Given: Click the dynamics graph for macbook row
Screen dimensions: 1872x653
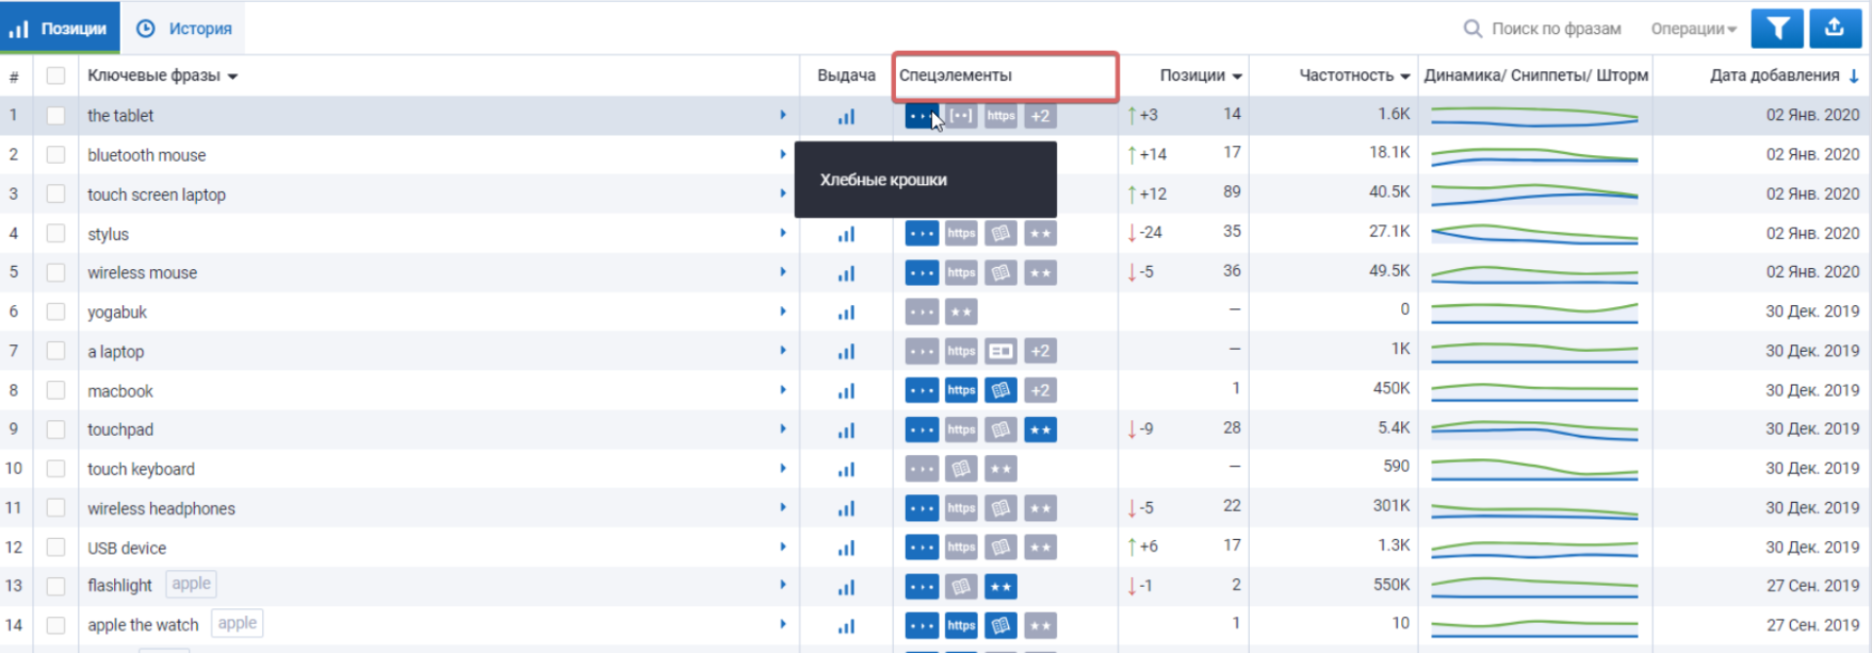Looking at the screenshot, I should 1534,391.
